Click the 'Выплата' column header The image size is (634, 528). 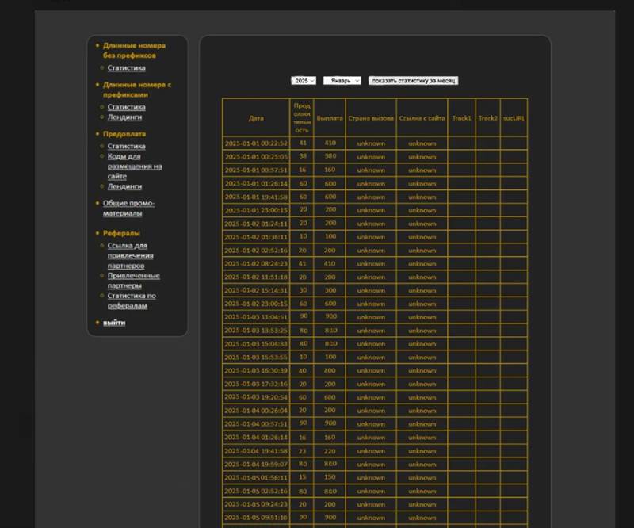[x=330, y=118]
